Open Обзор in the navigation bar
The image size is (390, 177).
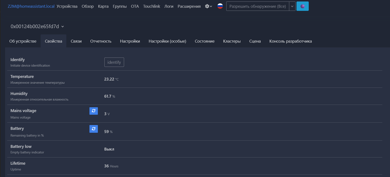tap(88, 6)
